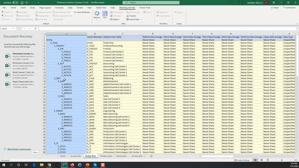Switch to Period_Dim sheet tab
The image size is (299, 168).
click(x=121, y=156)
